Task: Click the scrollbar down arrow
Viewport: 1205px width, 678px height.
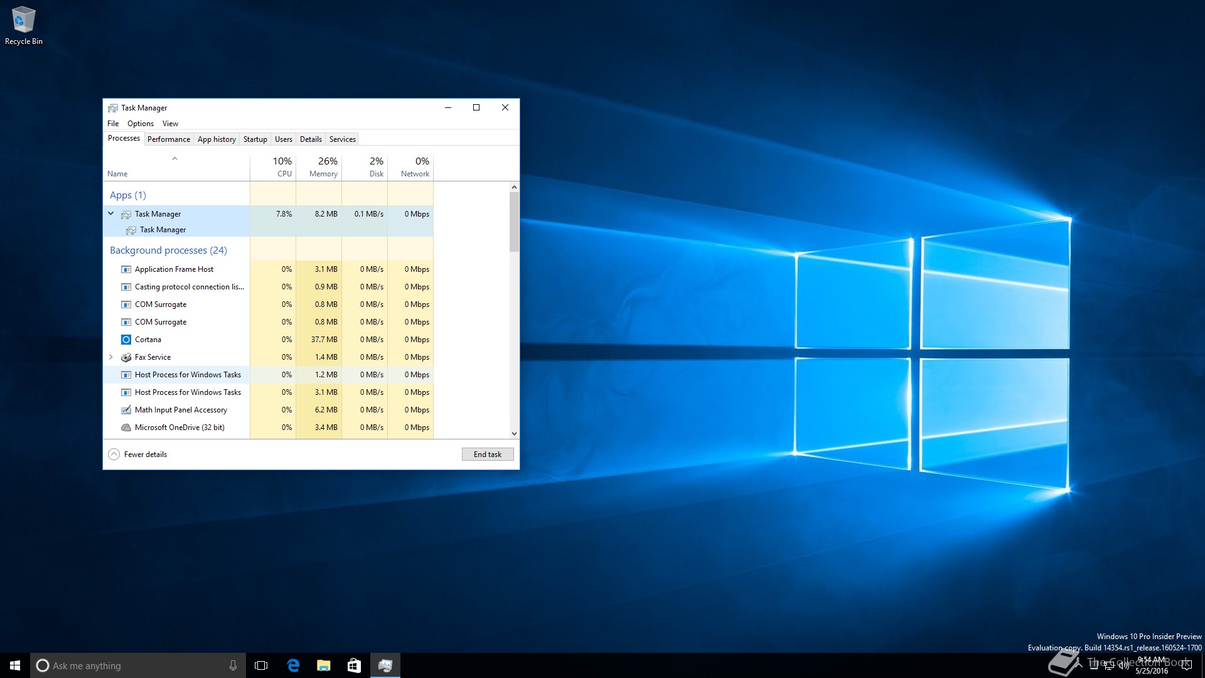Action: pyautogui.click(x=514, y=434)
